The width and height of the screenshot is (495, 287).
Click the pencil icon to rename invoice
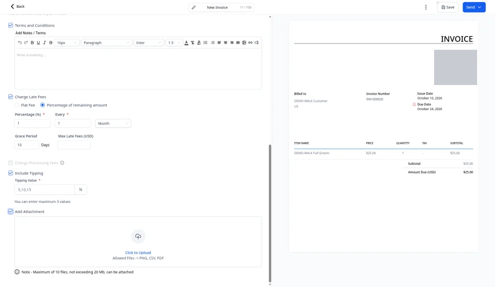pyautogui.click(x=193, y=7)
